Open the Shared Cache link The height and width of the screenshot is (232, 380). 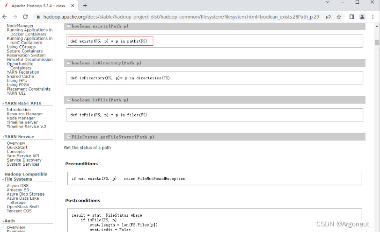20,77
